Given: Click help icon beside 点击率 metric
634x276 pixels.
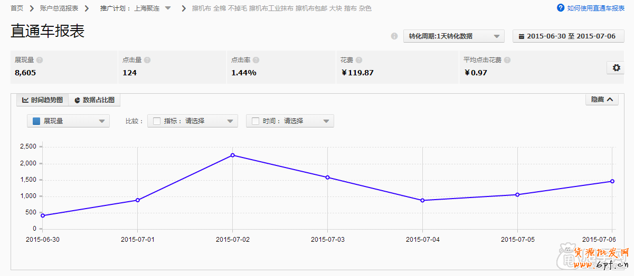Looking at the screenshot, I should tap(256, 60).
